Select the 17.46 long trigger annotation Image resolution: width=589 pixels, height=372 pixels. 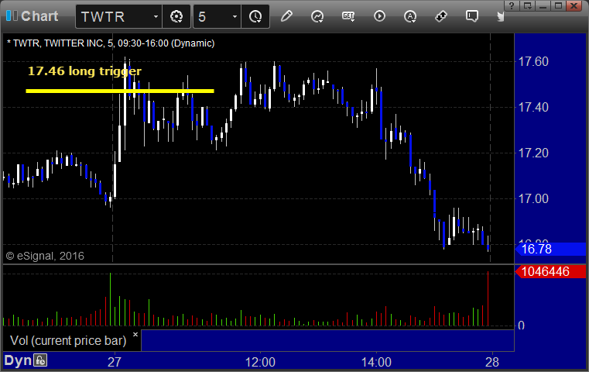point(84,71)
